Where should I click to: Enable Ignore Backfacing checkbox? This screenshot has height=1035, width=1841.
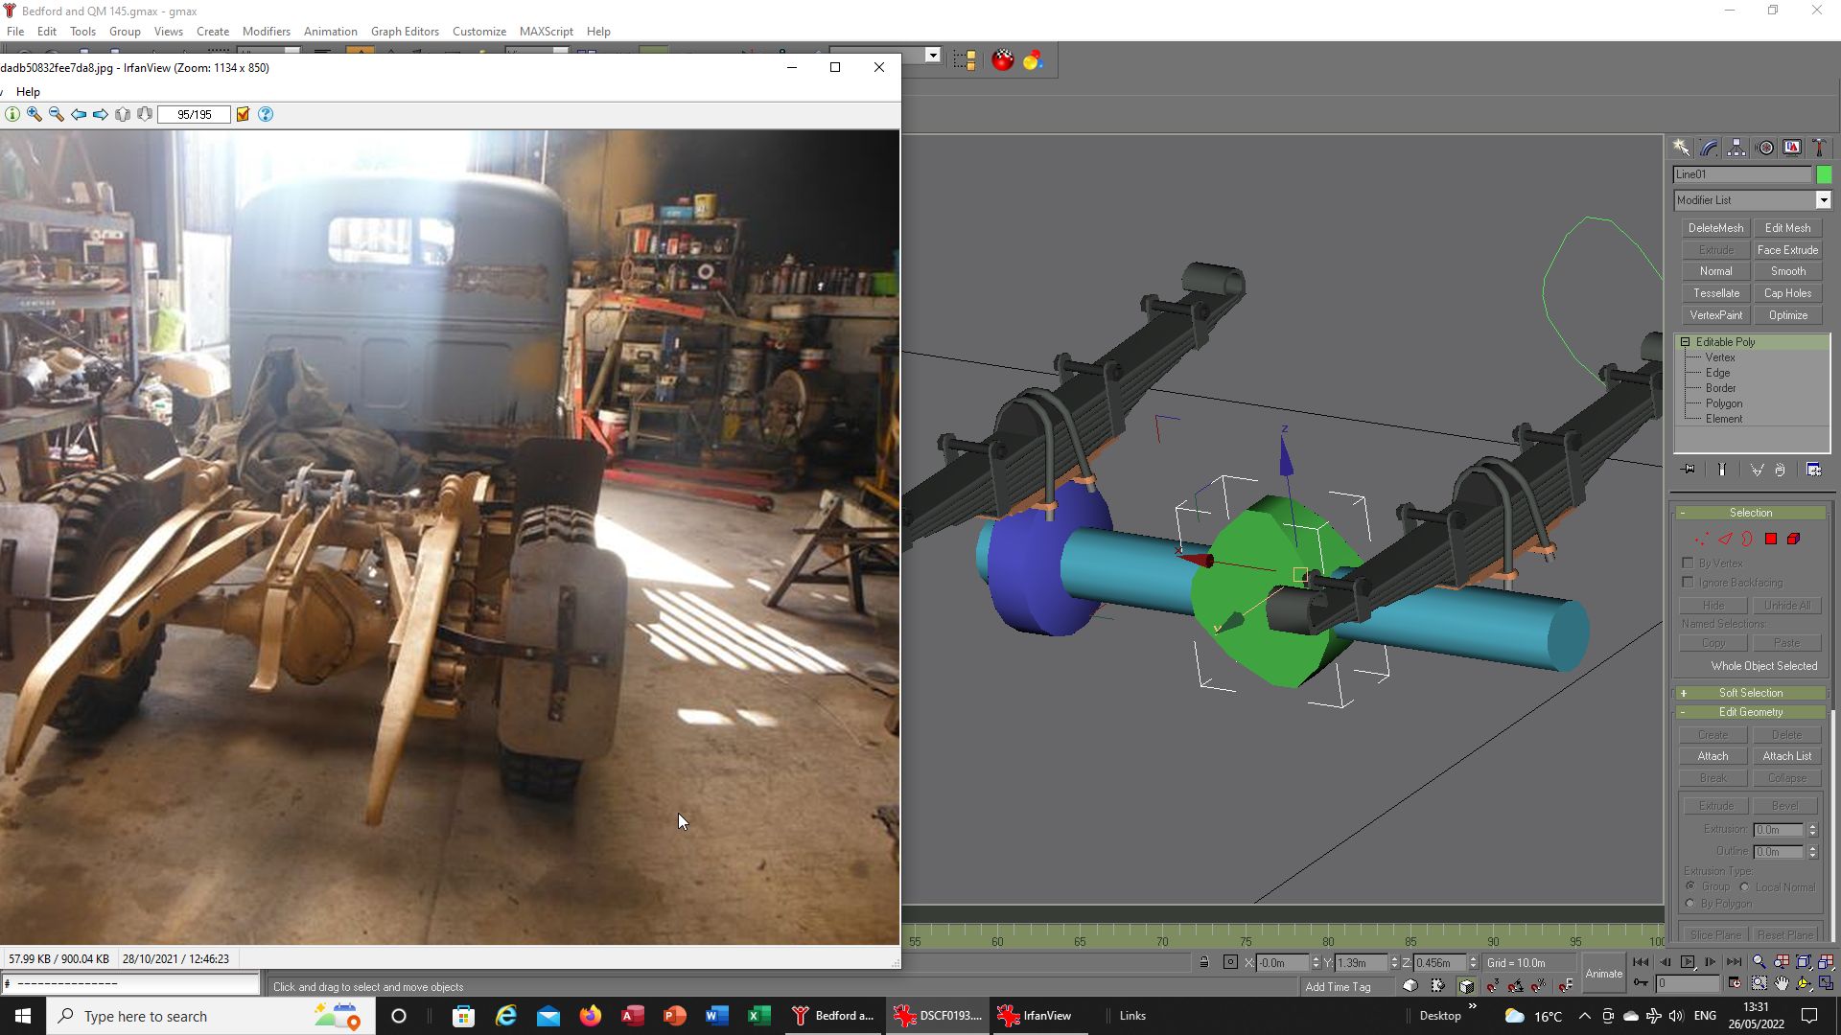1688,582
